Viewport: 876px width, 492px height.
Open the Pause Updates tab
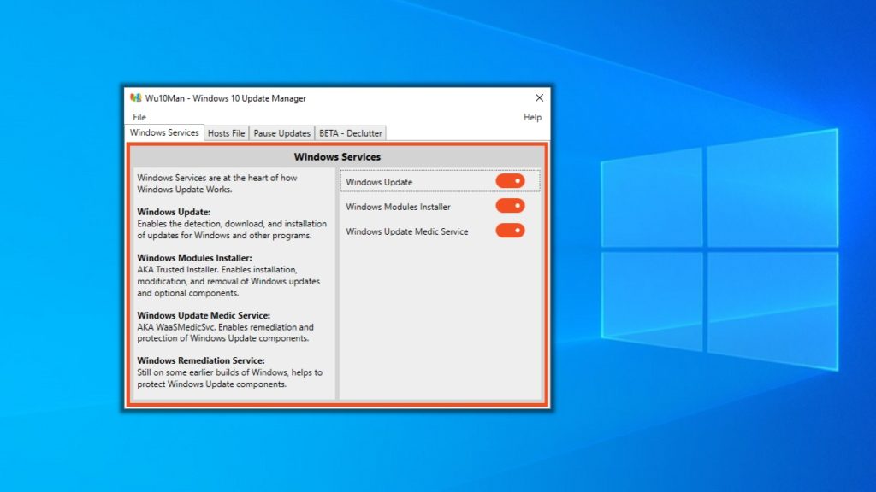tap(282, 133)
